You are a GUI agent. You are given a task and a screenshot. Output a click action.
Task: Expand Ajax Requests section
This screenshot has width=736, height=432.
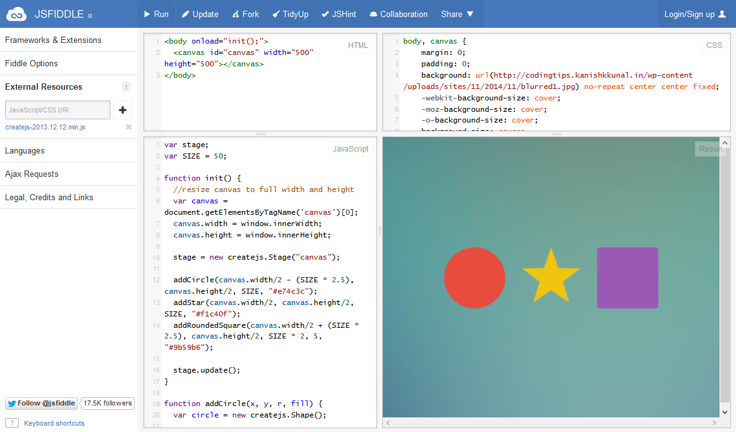coord(68,174)
